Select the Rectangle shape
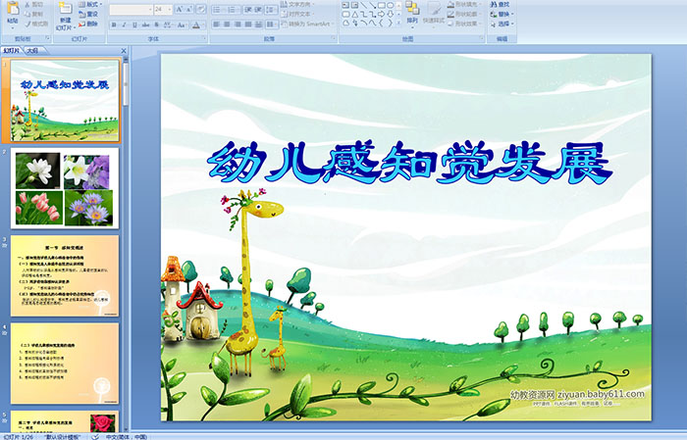Viewport: 687px width, 440px height. (x=381, y=5)
